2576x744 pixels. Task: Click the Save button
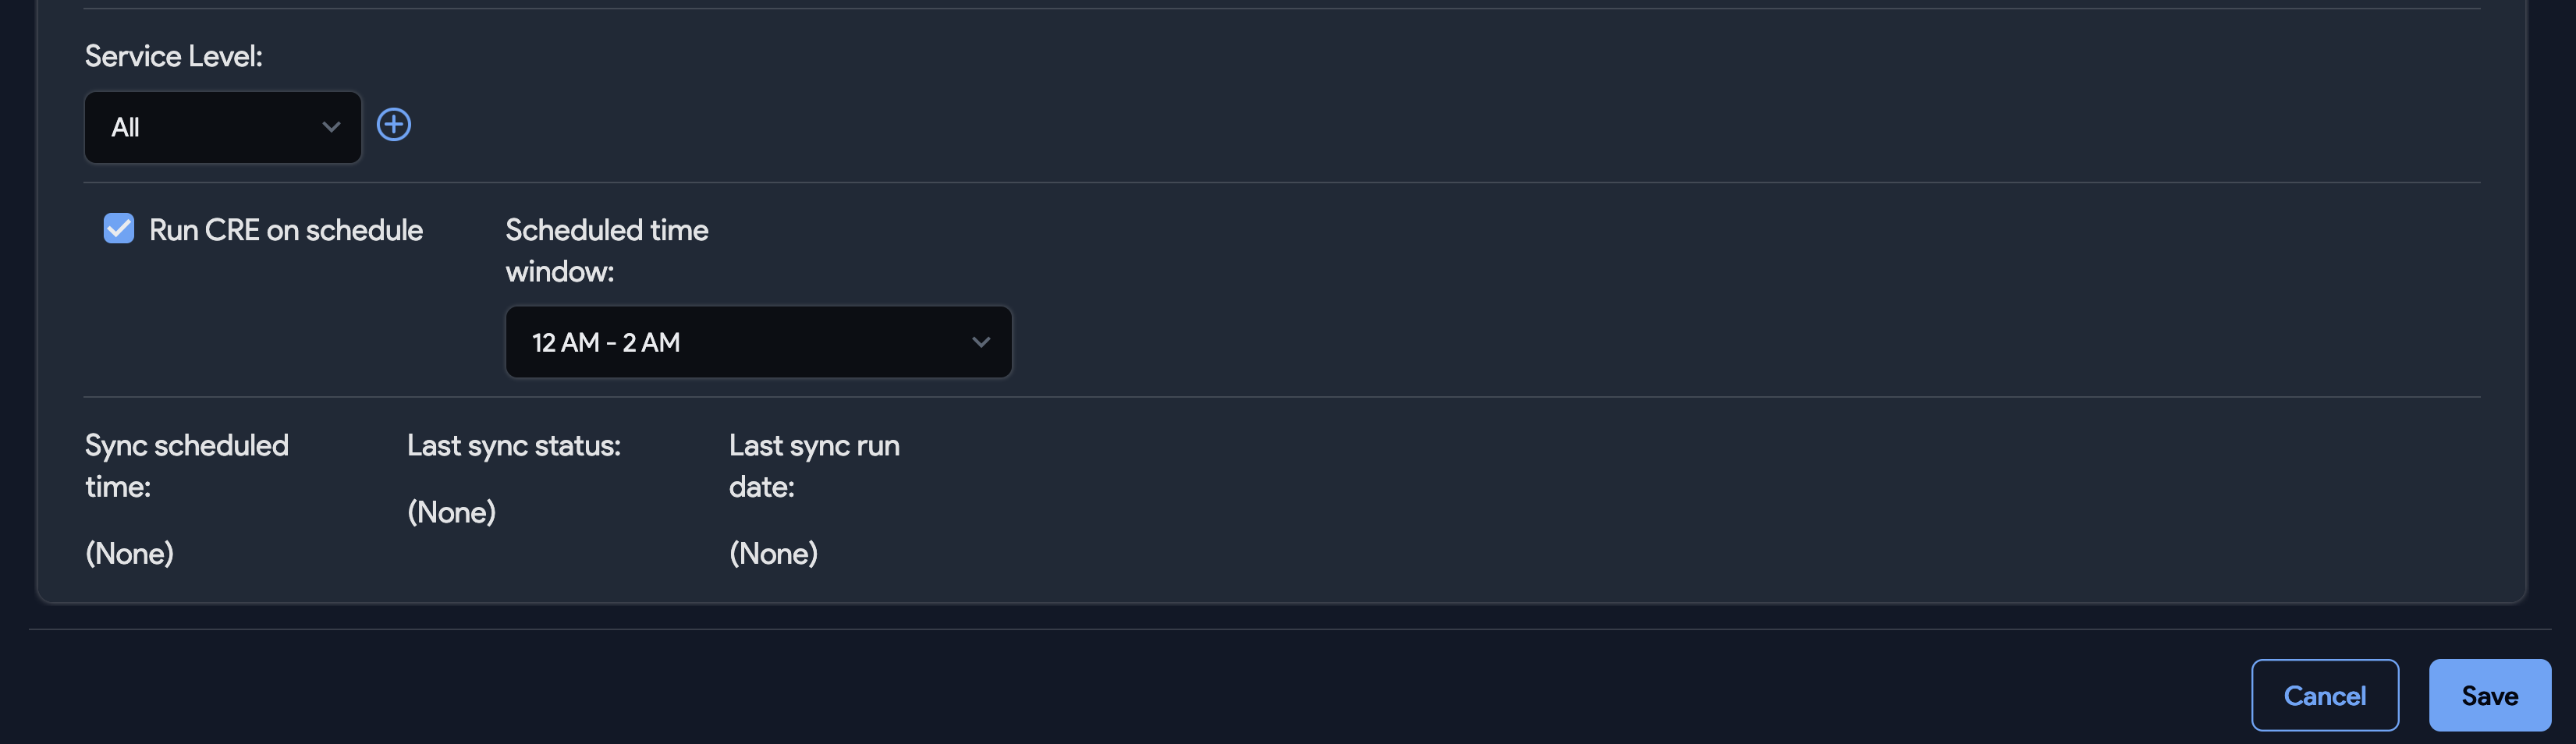tap(2490, 694)
